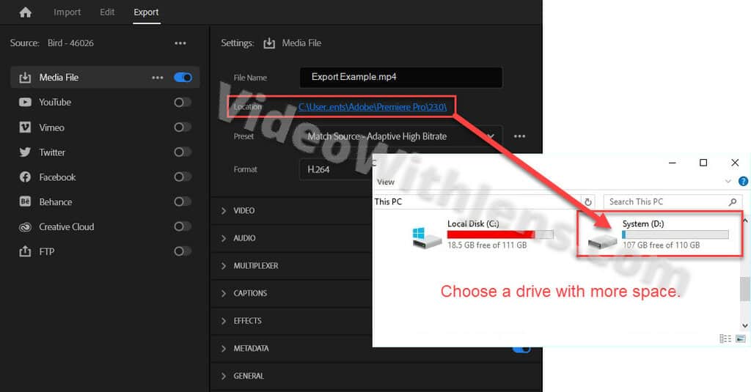Click the Behance icon
Viewport: 751px width, 392px height.
(x=25, y=201)
